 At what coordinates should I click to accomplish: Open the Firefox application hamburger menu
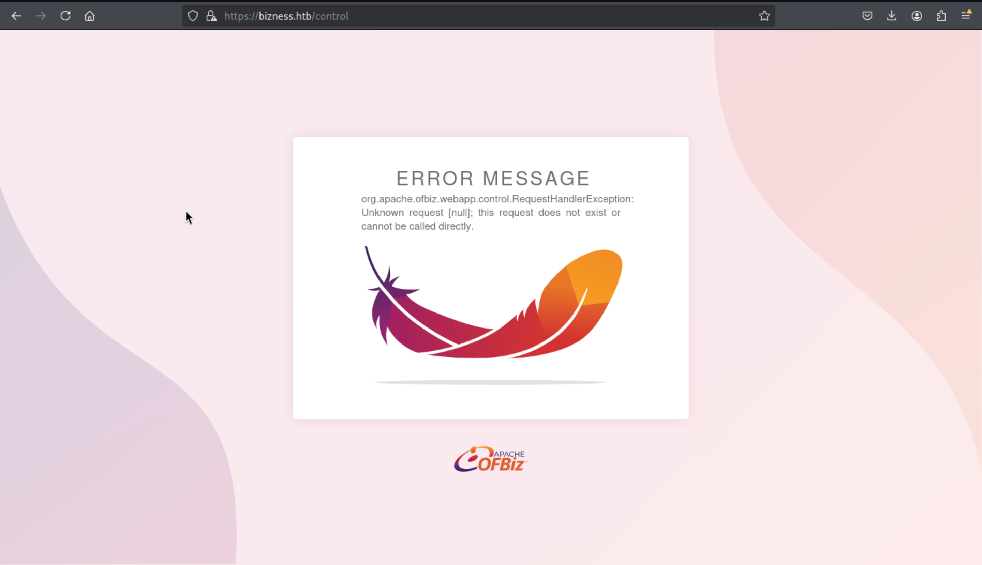[966, 16]
